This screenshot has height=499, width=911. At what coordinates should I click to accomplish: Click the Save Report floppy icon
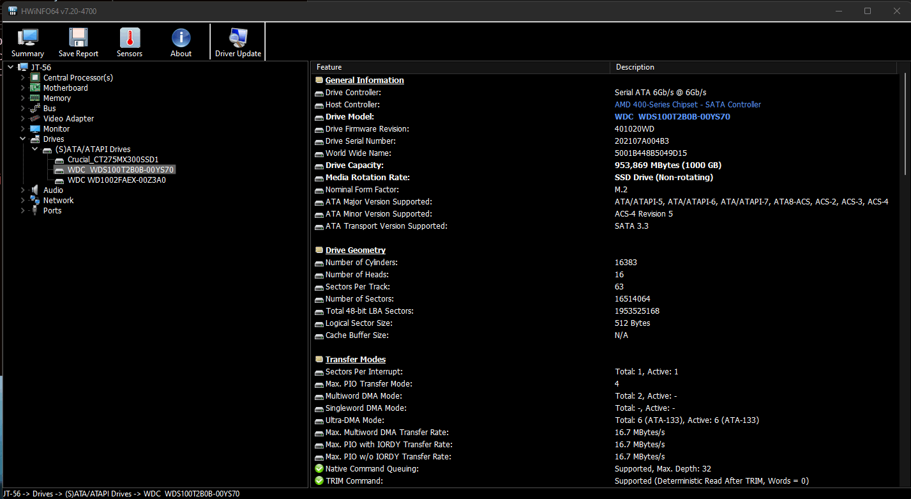point(79,38)
